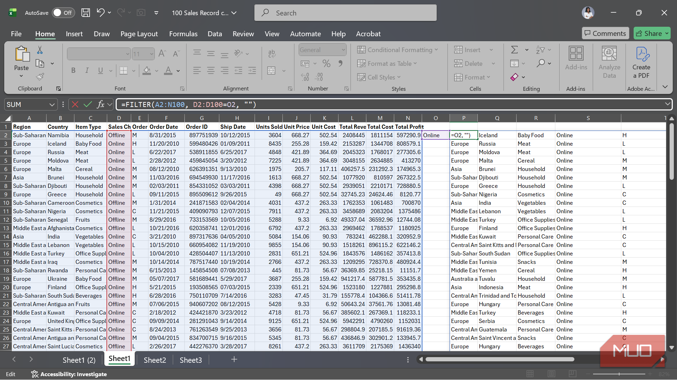Click the user profile picture
The height and width of the screenshot is (380, 677).
tap(588, 13)
